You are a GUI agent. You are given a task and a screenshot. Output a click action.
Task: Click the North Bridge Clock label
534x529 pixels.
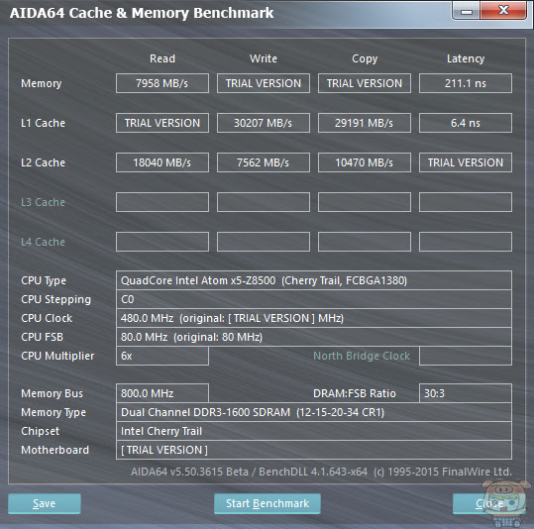coord(362,356)
